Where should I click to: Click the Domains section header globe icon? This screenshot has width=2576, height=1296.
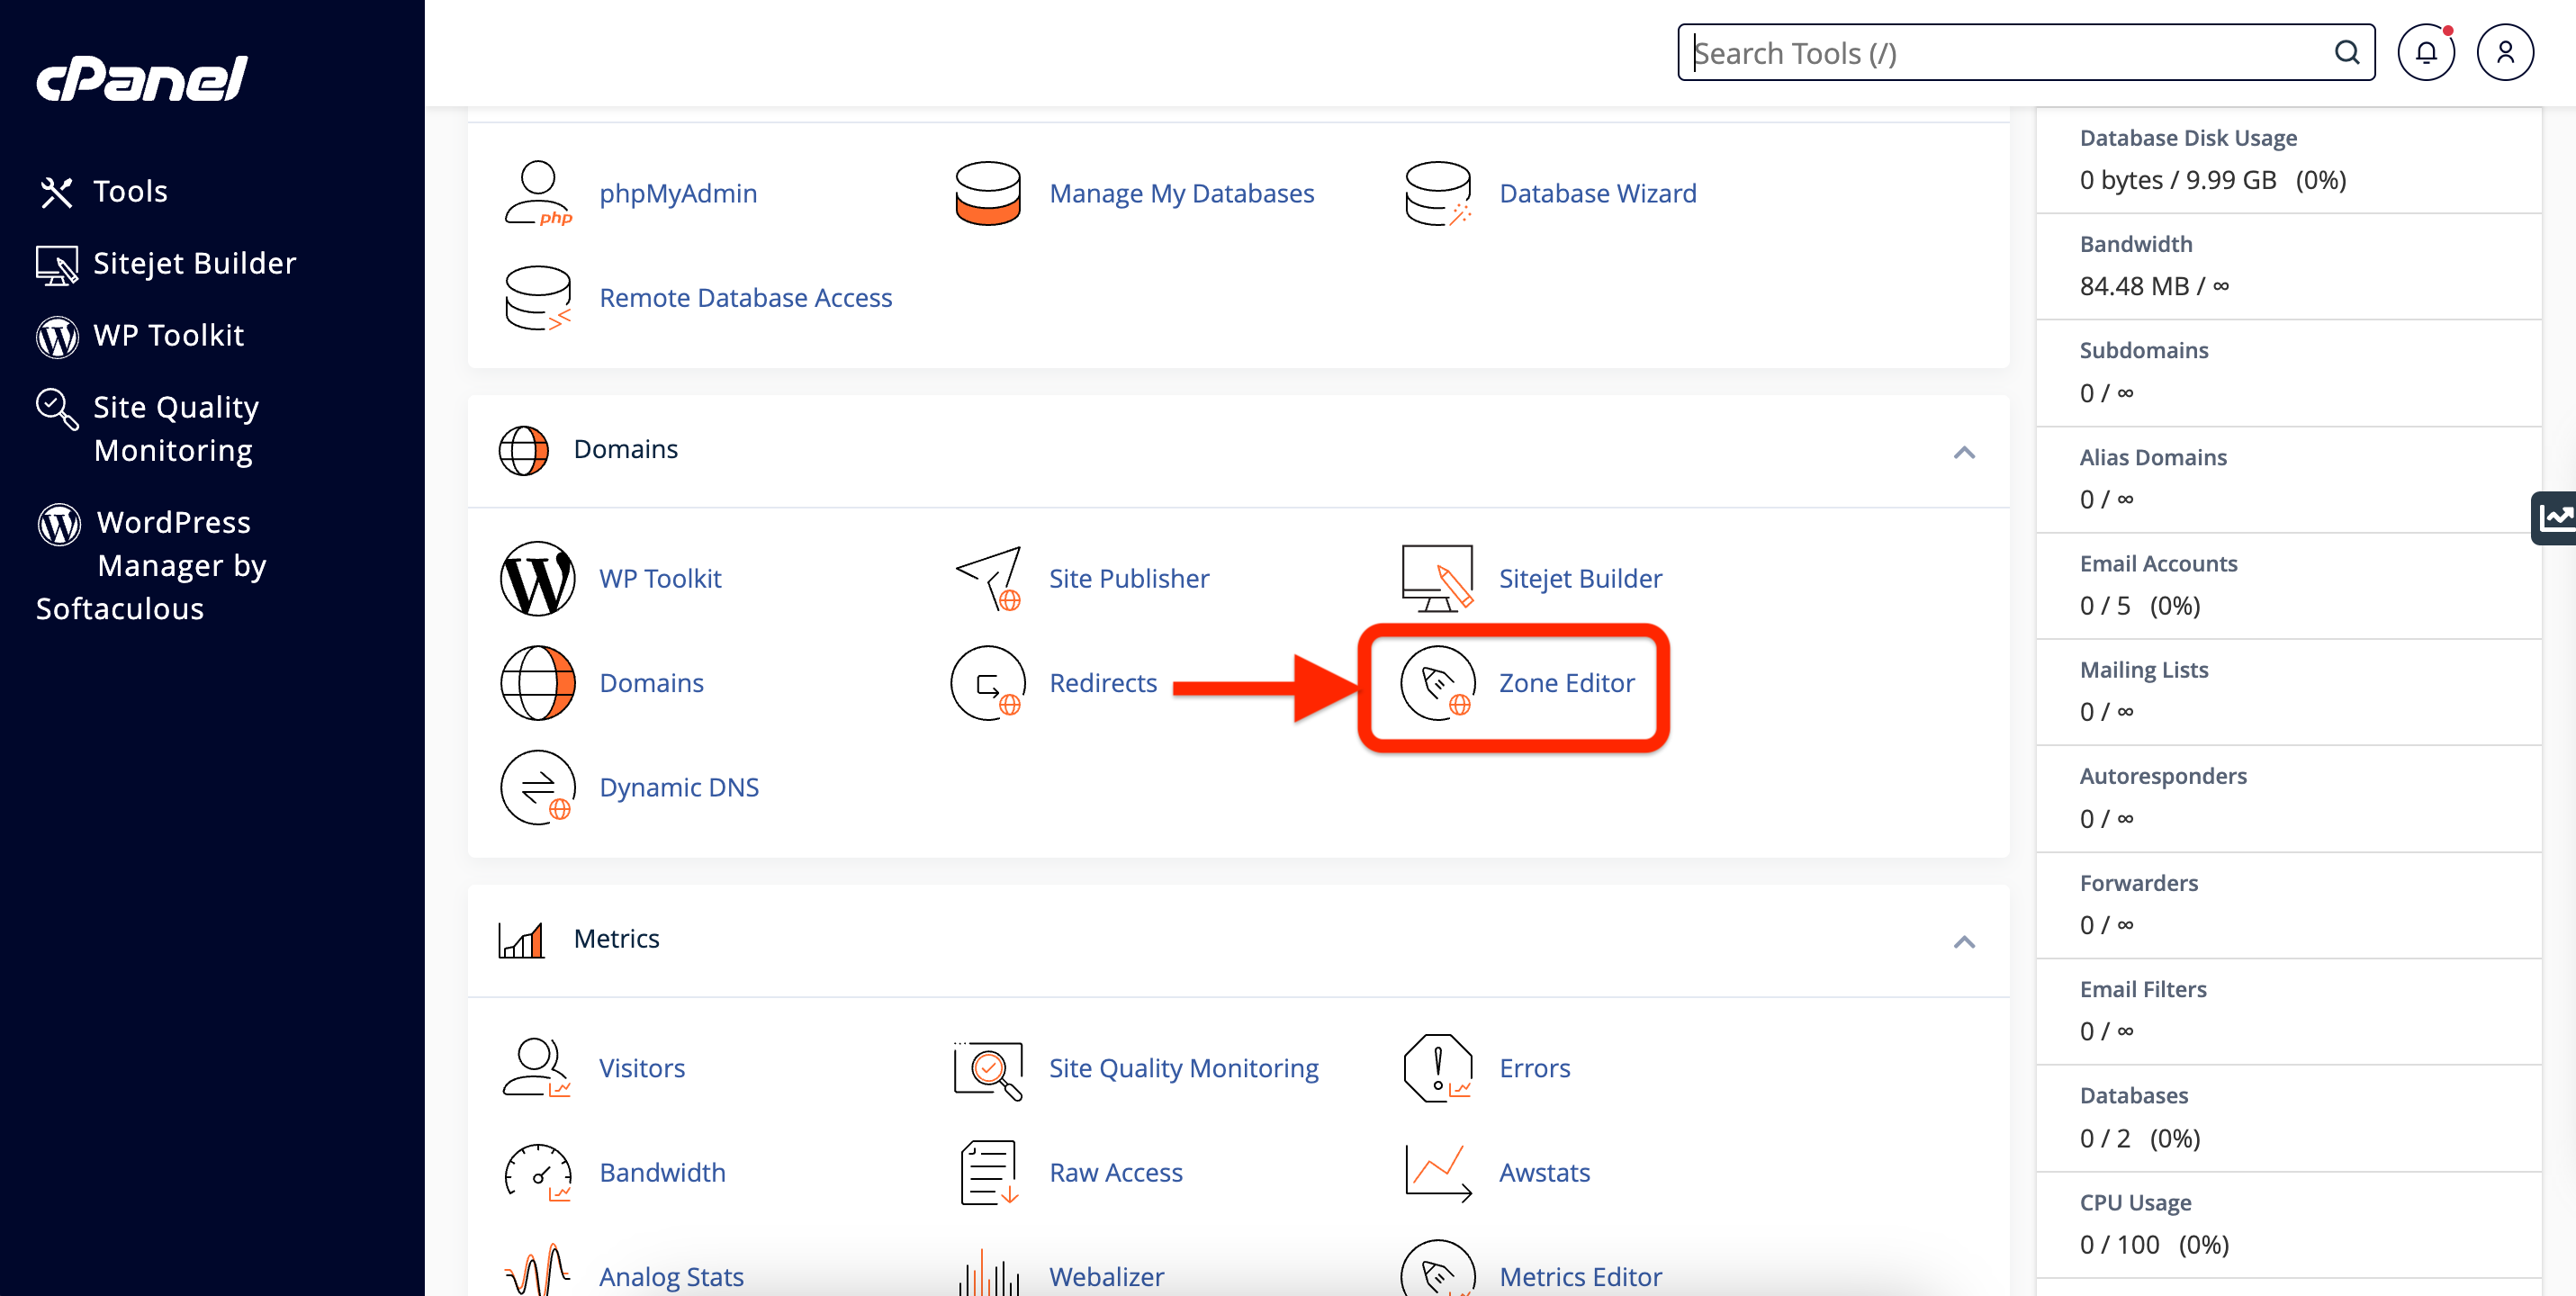[523, 450]
